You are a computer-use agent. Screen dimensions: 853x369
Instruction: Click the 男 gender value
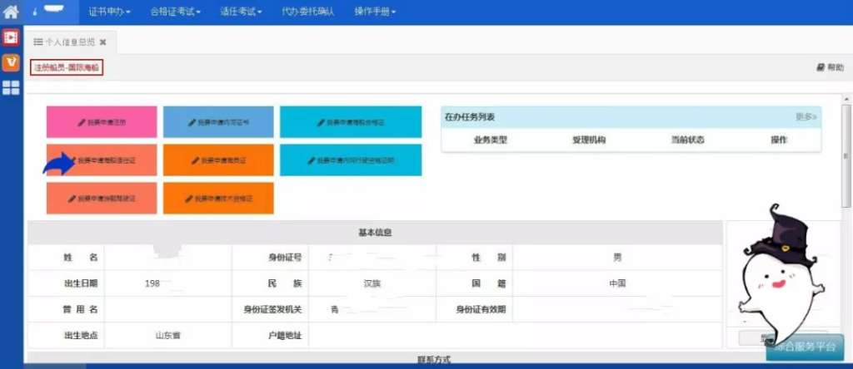click(x=617, y=258)
